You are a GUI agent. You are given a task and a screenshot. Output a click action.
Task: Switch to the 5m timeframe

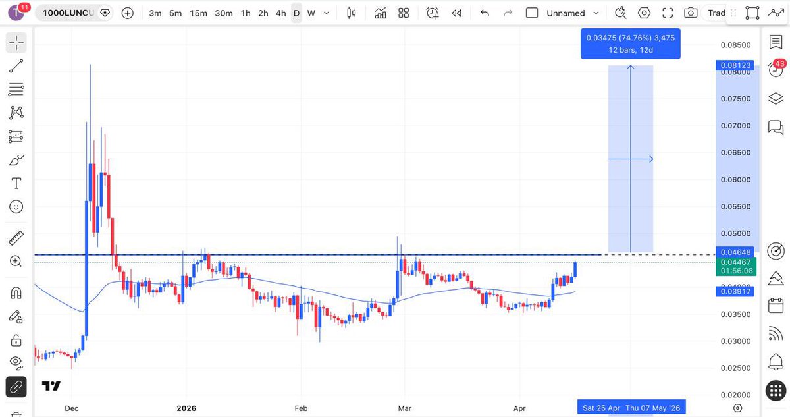coord(175,13)
